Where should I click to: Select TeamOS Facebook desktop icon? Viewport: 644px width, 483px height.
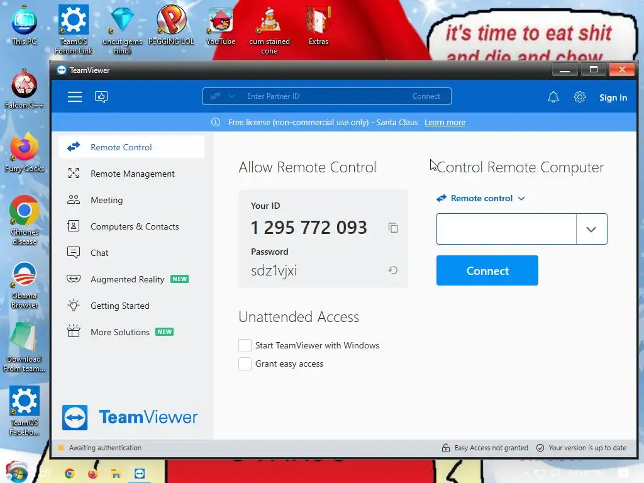pos(25,411)
